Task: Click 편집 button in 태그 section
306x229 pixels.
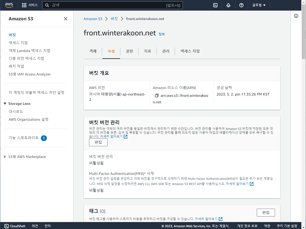Action: click(266, 212)
